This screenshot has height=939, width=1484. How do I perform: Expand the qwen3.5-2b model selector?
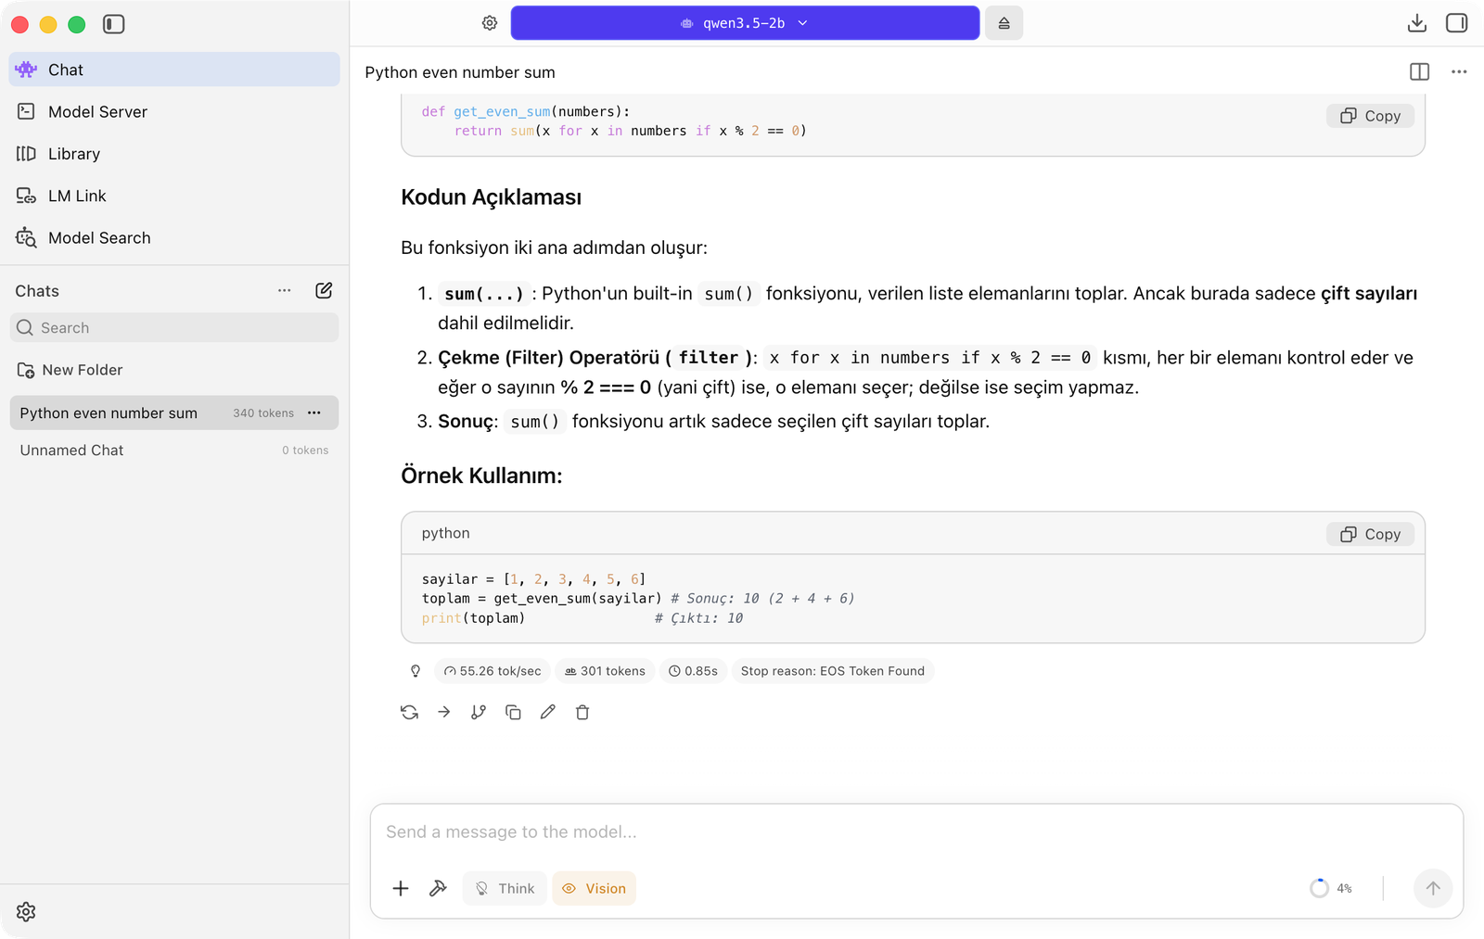(745, 23)
